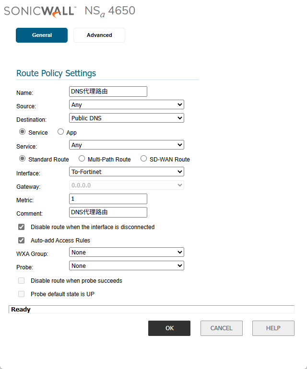Click the Gateway: label
307x369 pixels.
pyautogui.click(x=28, y=186)
